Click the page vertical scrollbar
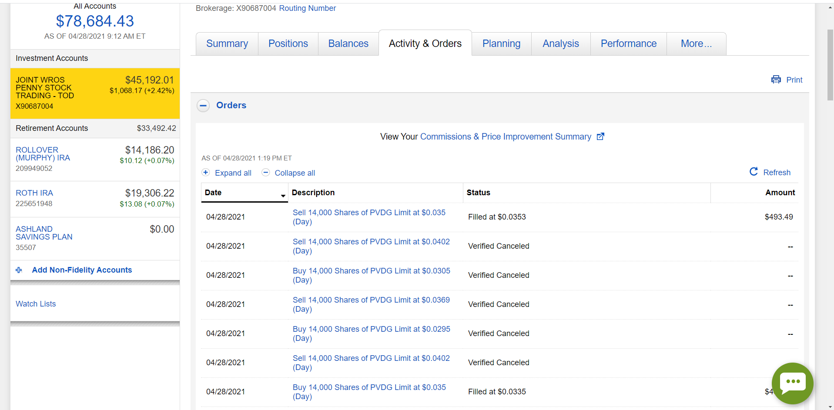834x410 pixels. 830,65
